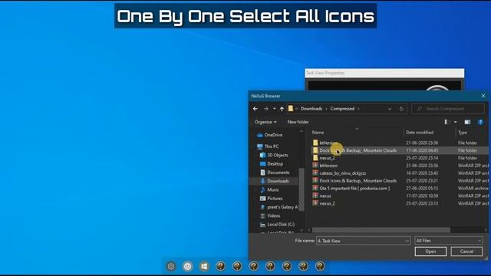Image resolution: width=491 pixels, height=276 pixels.
Task: Select the Gta 5 important file archive
Action: pyautogui.click(x=354, y=189)
